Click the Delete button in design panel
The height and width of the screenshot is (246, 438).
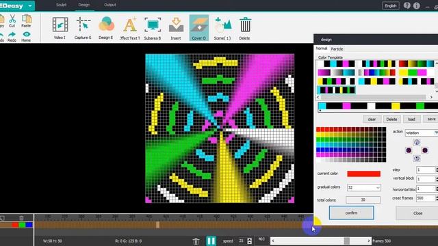pyautogui.click(x=391, y=120)
